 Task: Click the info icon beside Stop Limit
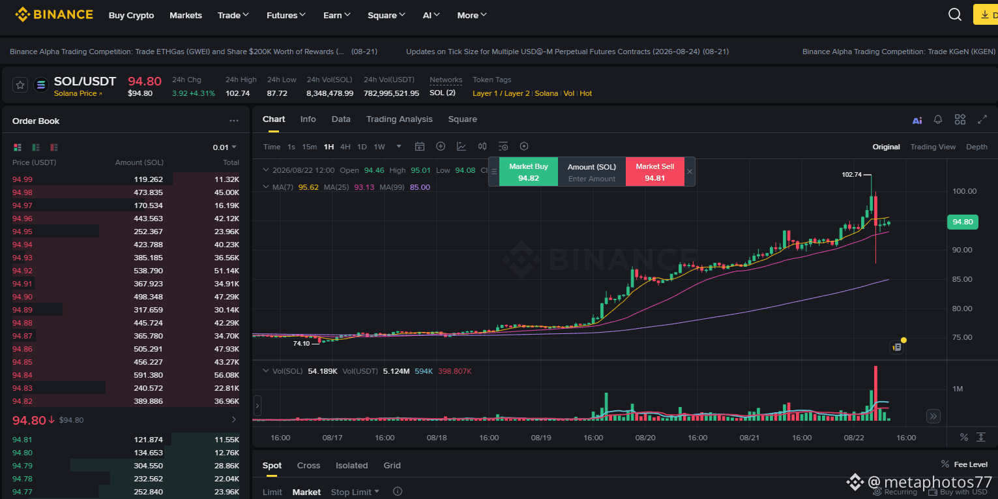398,492
